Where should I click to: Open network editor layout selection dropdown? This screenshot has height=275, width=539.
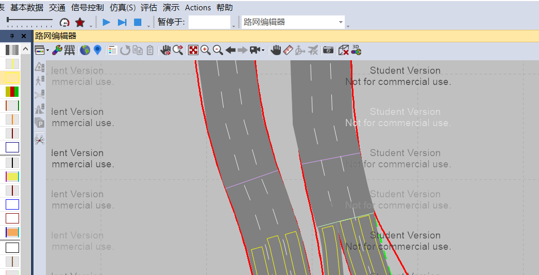click(42, 50)
